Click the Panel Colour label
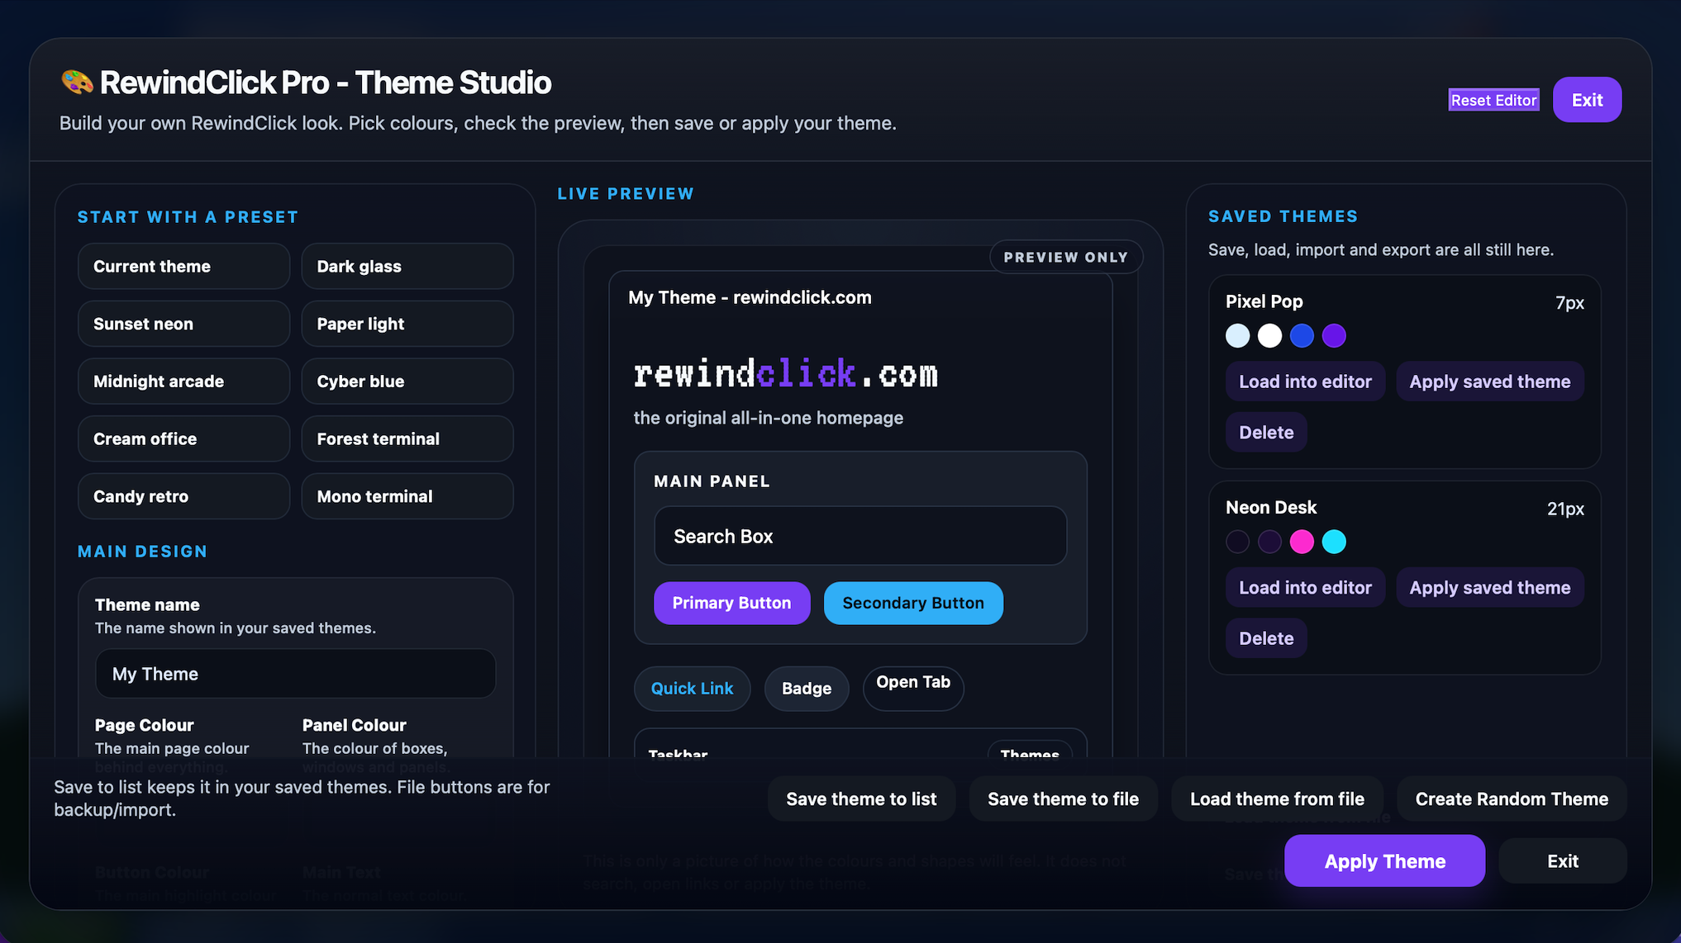Viewport: 1681px width, 943px height. pos(354,725)
